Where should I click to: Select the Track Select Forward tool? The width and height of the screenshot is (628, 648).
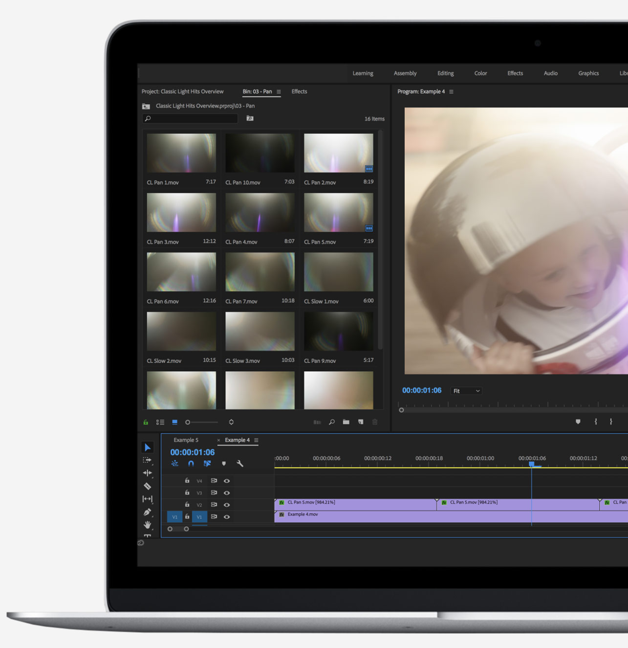pyautogui.click(x=147, y=460)
